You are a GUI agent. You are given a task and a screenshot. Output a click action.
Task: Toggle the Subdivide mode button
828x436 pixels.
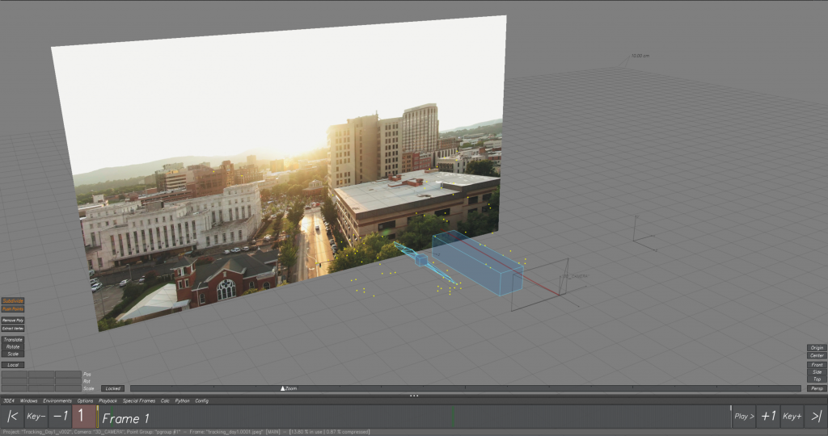(13, 301)
